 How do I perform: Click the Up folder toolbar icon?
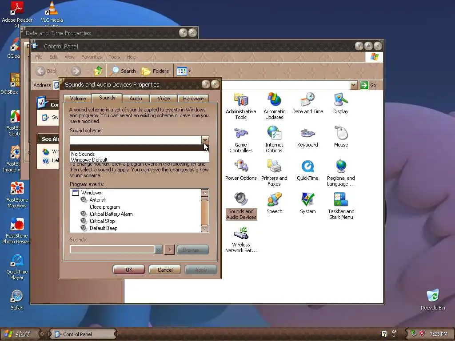[98, 71]
